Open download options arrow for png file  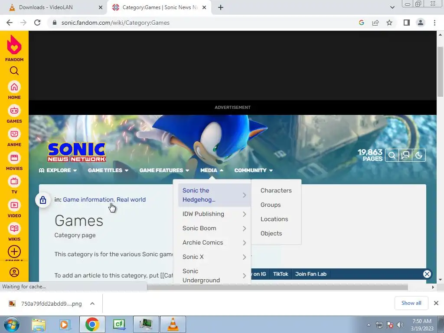[x=92, y=304]
